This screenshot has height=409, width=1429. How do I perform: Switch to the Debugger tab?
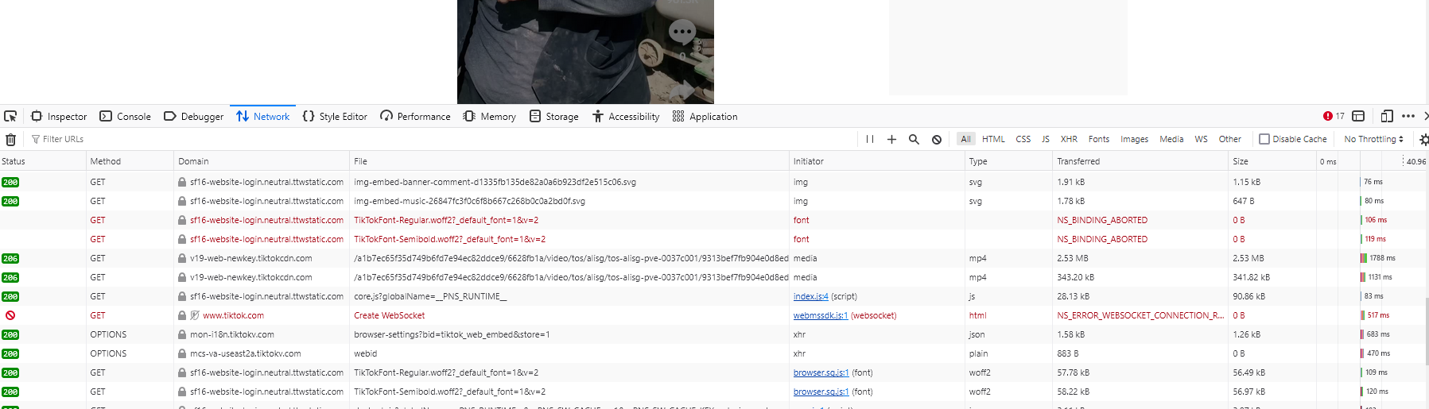pyautogui.click(x=193, y=117)
